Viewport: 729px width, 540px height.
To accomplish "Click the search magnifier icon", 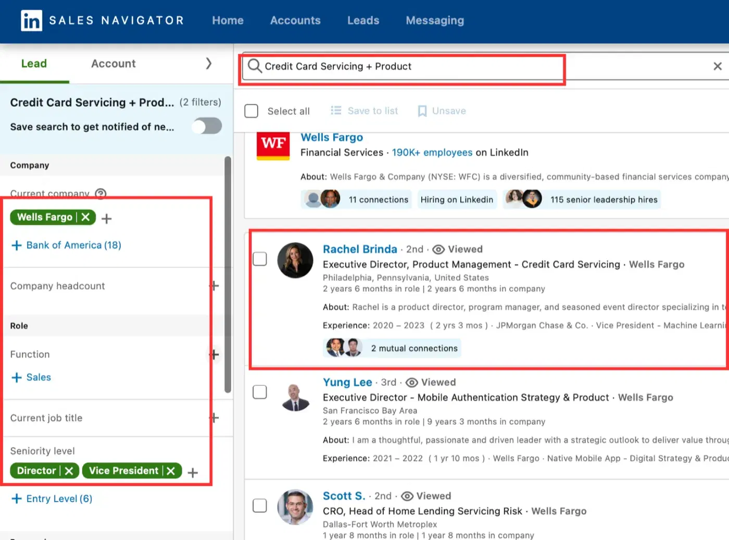I will (x=255, y=66).
